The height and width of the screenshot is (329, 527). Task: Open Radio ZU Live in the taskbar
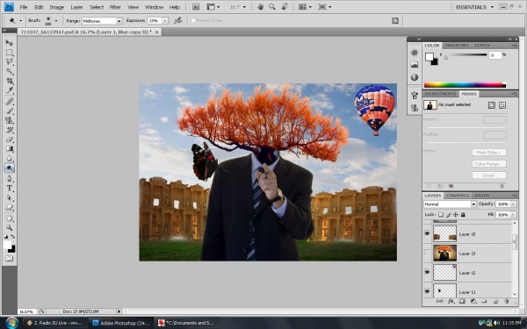pos(54,323)
